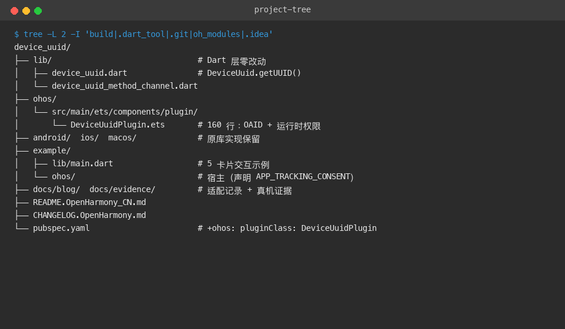Click src/main/ets/components/plugin/ path
This screenshot has width=565, height=329.
coord(125,112)
